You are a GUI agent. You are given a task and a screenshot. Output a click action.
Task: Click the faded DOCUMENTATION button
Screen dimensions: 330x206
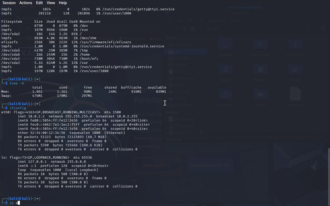[209, 166]
